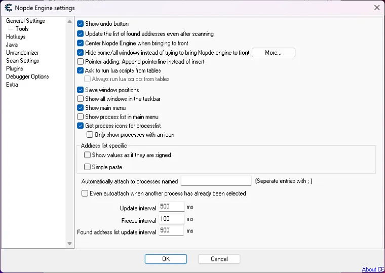Close the Nopde Engine settings window

[x=377, y=8]
